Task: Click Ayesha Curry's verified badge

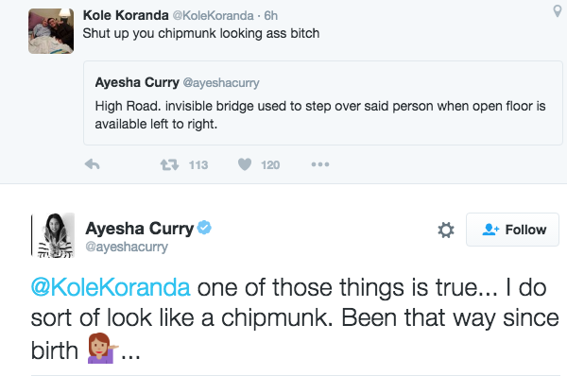Action: tap(204, 228)
